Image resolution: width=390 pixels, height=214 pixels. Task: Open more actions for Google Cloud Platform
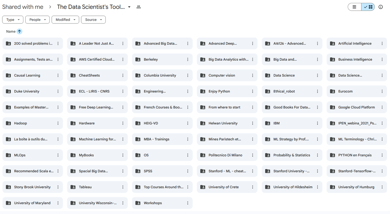382,107
